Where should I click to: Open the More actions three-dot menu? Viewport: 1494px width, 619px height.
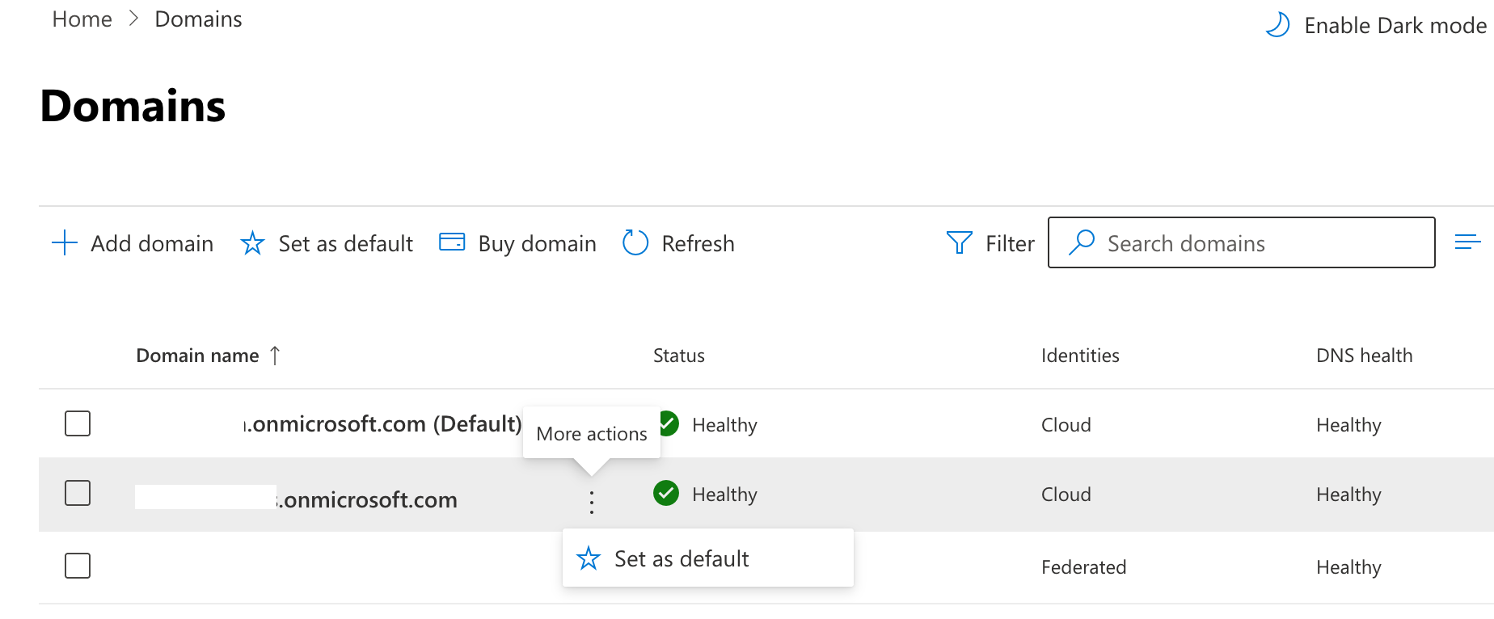(592, 502)
